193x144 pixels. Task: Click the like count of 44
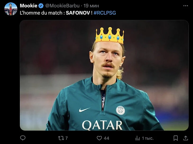point(106,138)
